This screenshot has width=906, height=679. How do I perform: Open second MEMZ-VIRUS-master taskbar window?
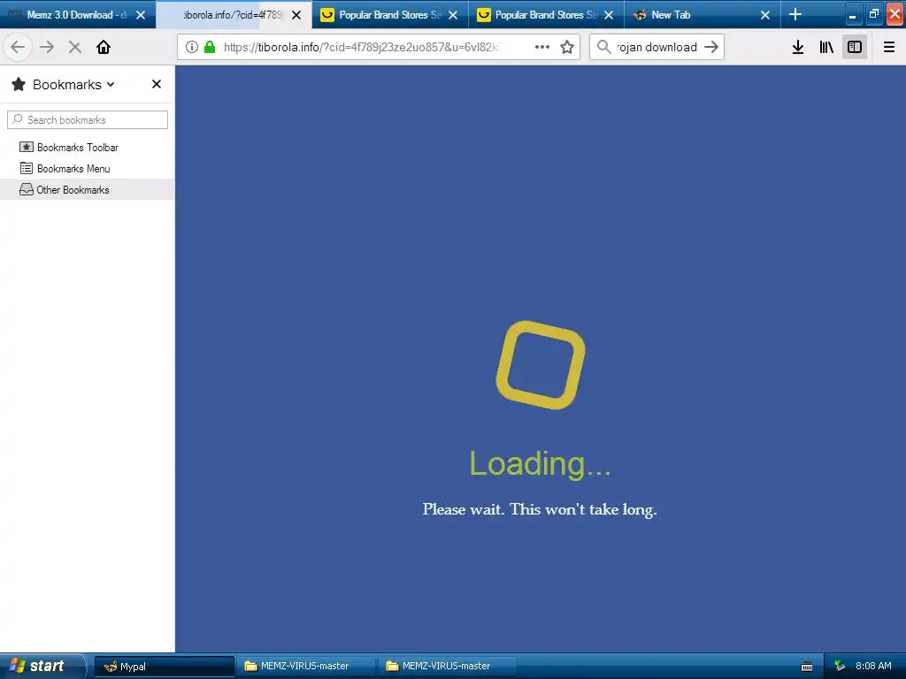click(447, 667)
